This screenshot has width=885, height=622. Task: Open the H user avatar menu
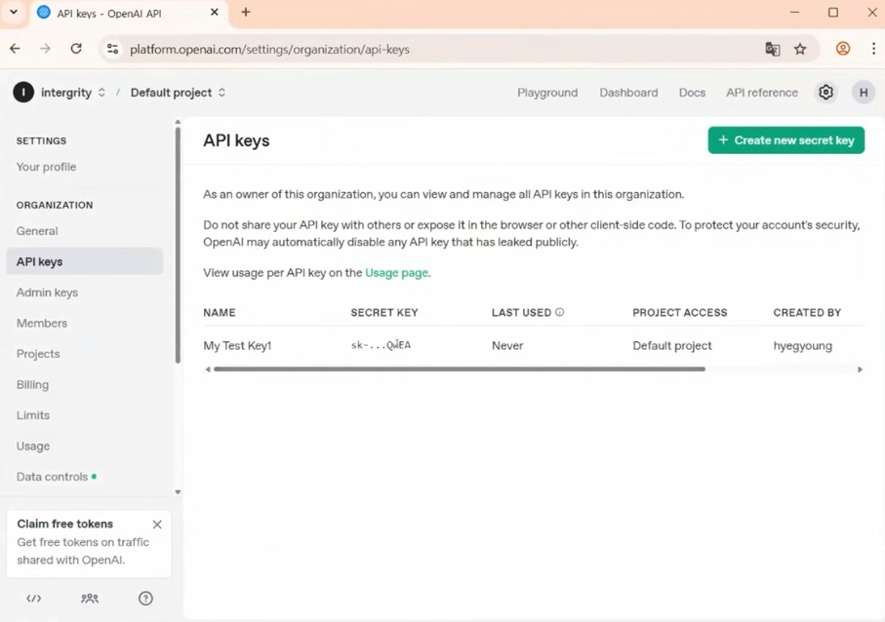(x=863, y=93)
